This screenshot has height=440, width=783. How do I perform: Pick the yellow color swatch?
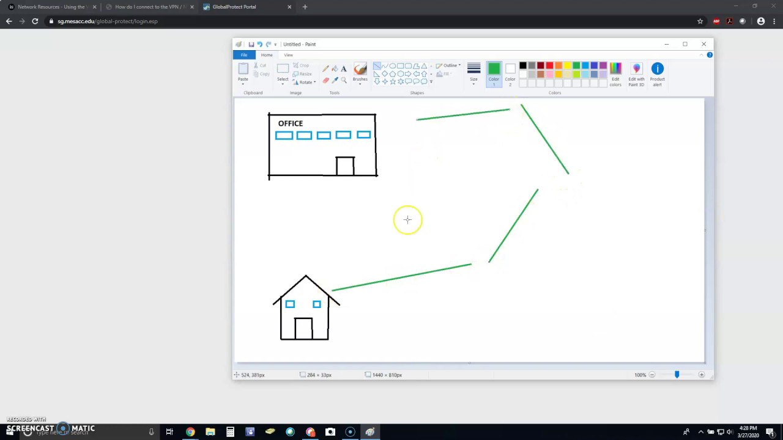567,66
